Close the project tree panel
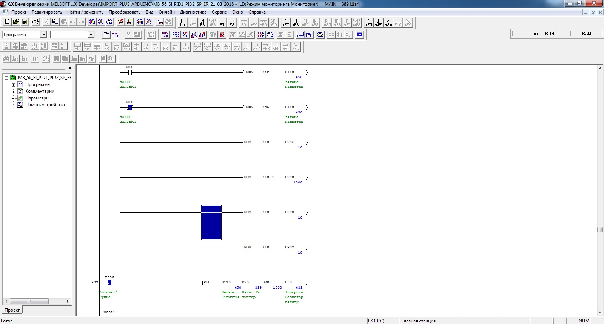The height and width of the screenshot is (324, 604). (x=70, y=68)
